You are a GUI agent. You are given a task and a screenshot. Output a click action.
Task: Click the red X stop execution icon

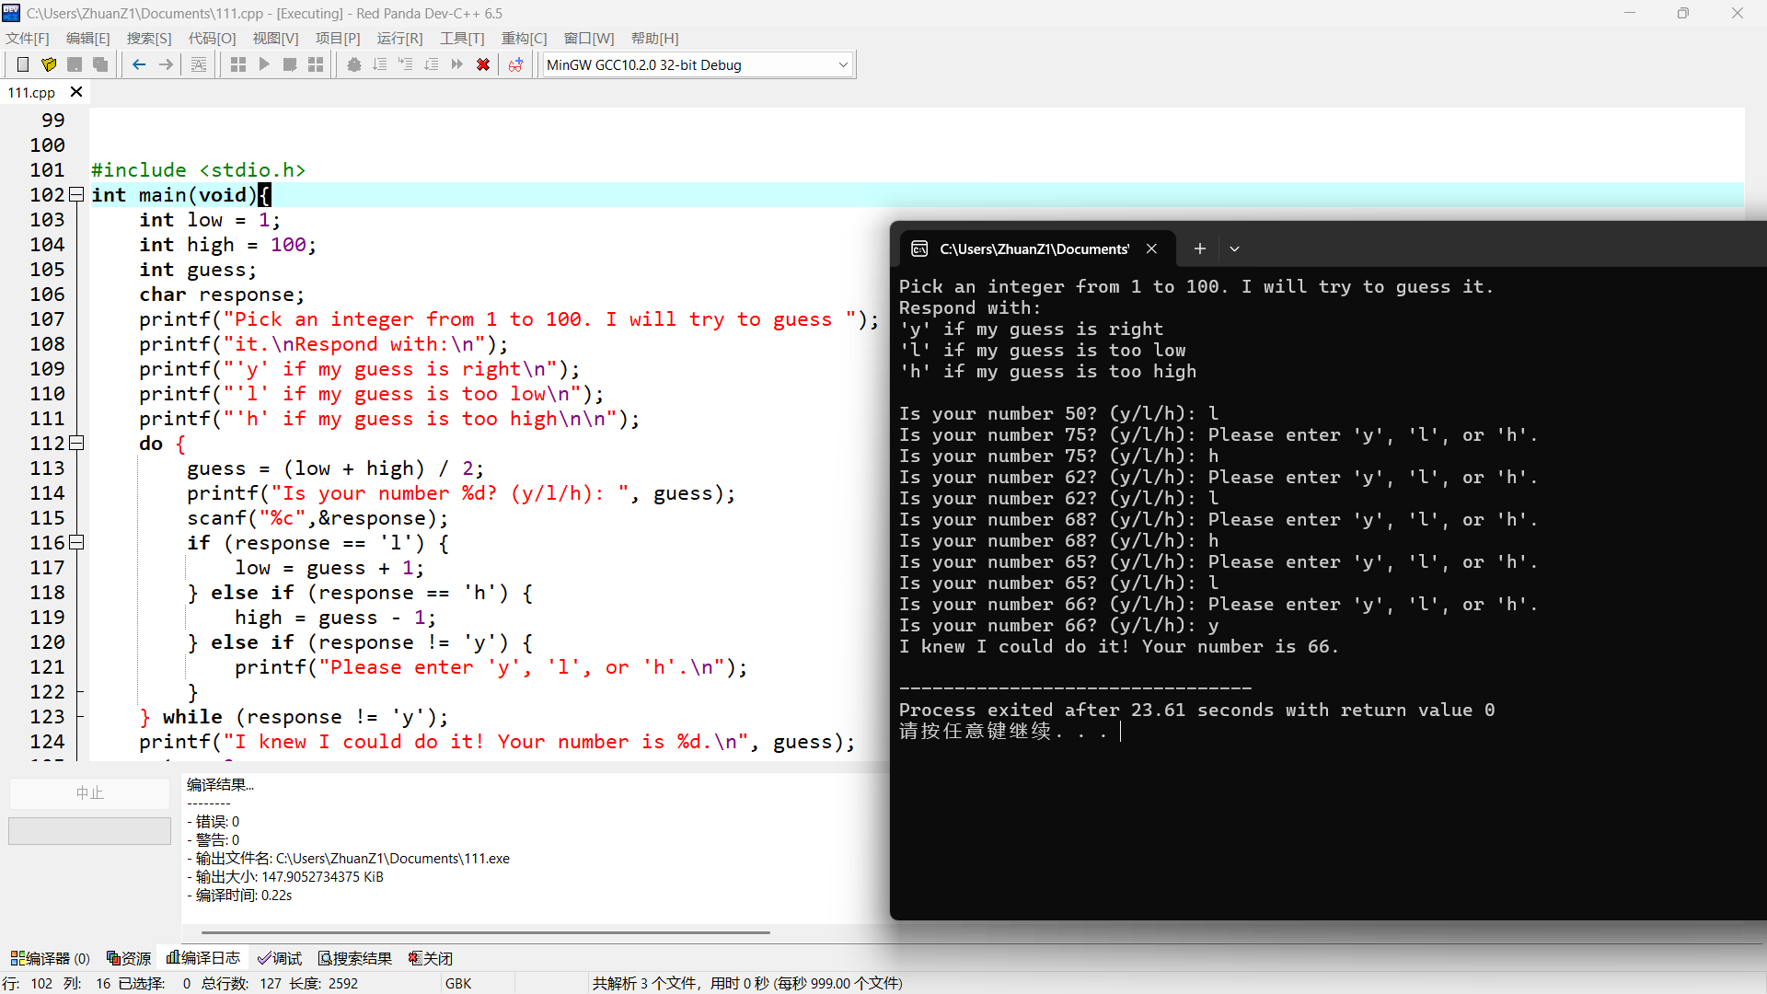pos(483,64)
